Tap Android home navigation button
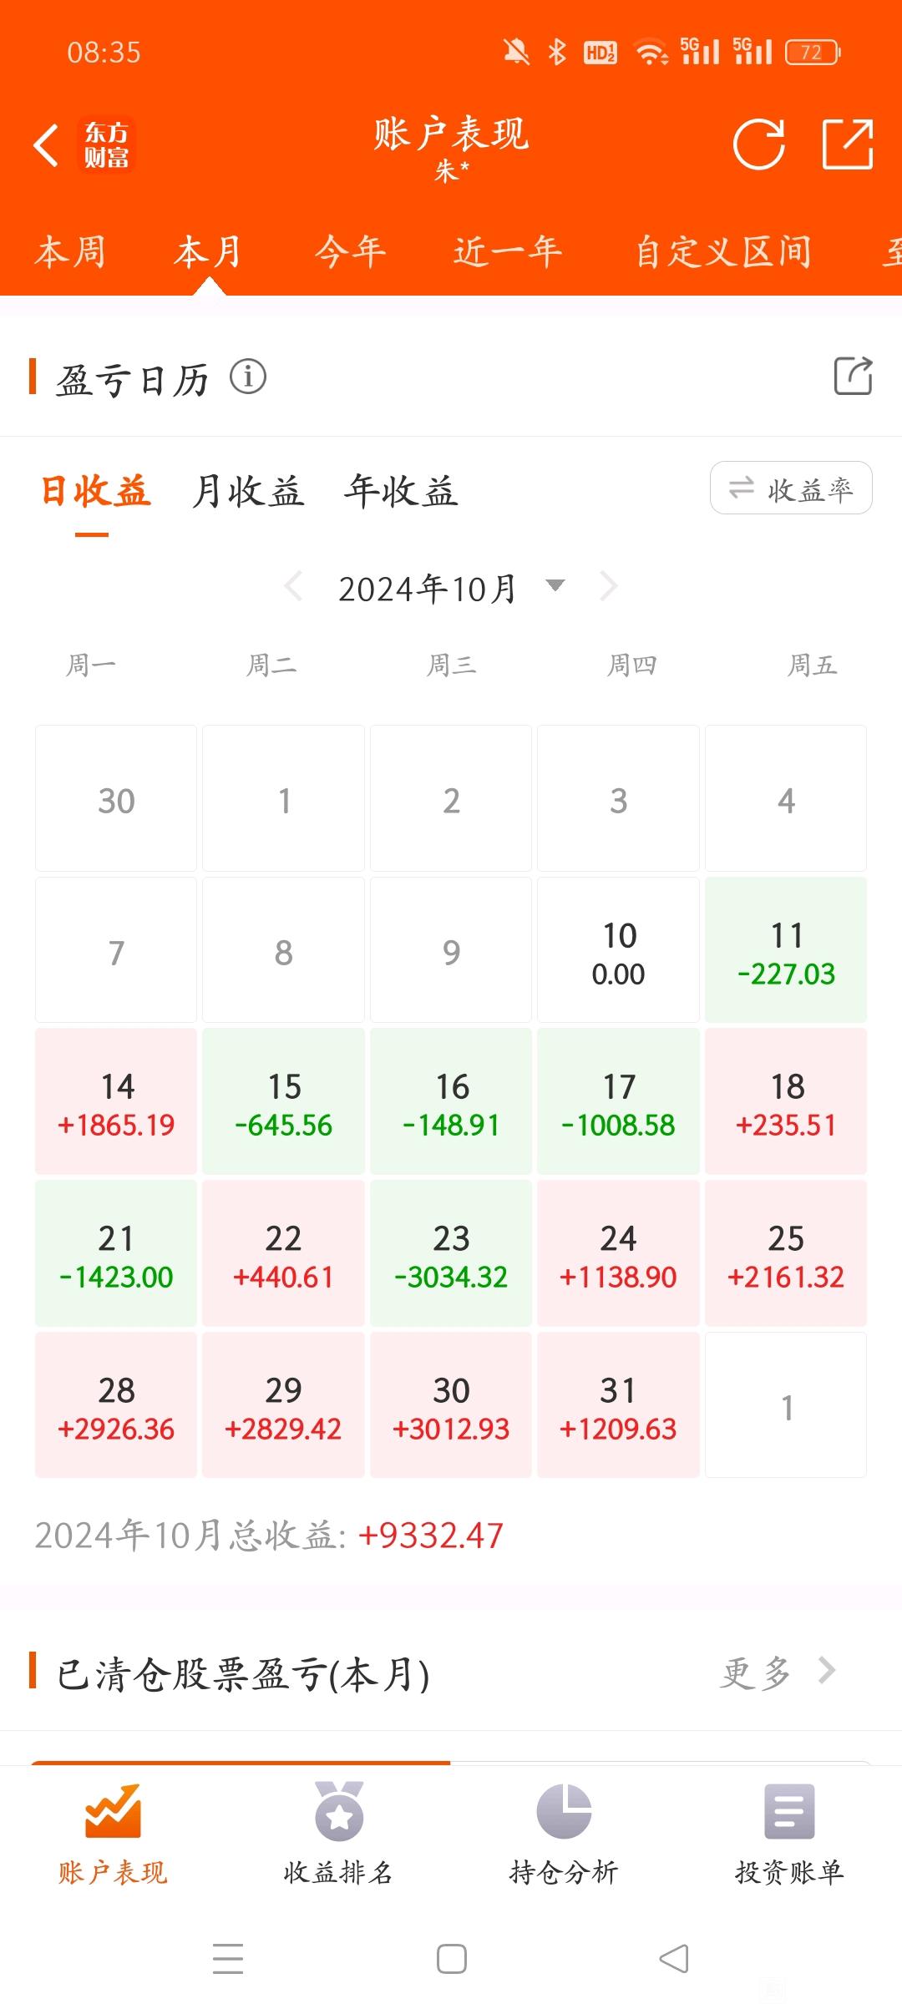902x2014 pixels. (x=451, y=1959)
